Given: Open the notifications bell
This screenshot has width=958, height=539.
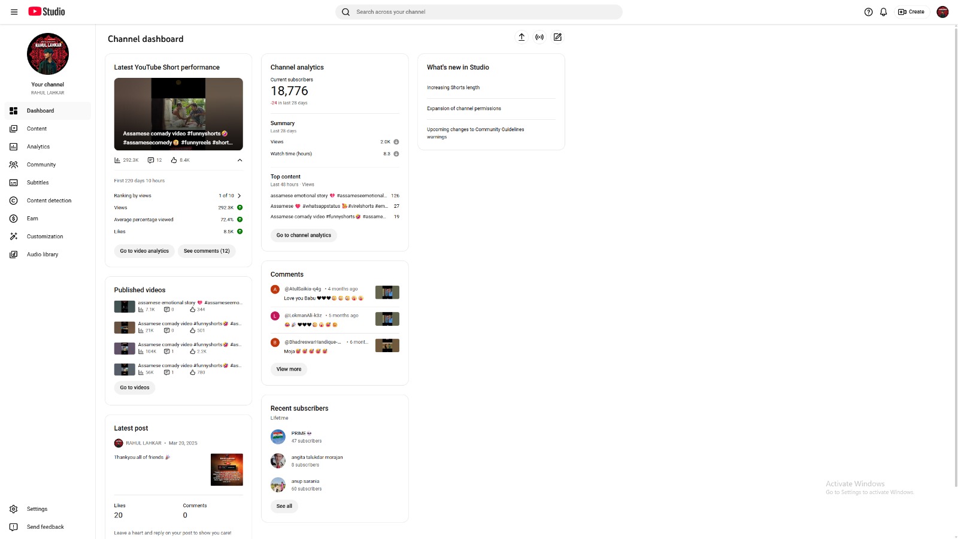Looking at the screenshot, I should (883, 11).
